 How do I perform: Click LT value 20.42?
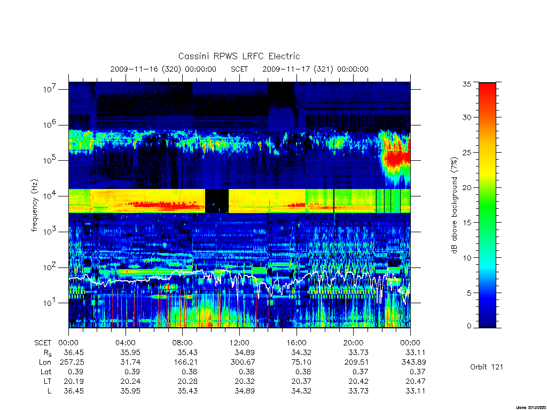(x=358, y=381)
